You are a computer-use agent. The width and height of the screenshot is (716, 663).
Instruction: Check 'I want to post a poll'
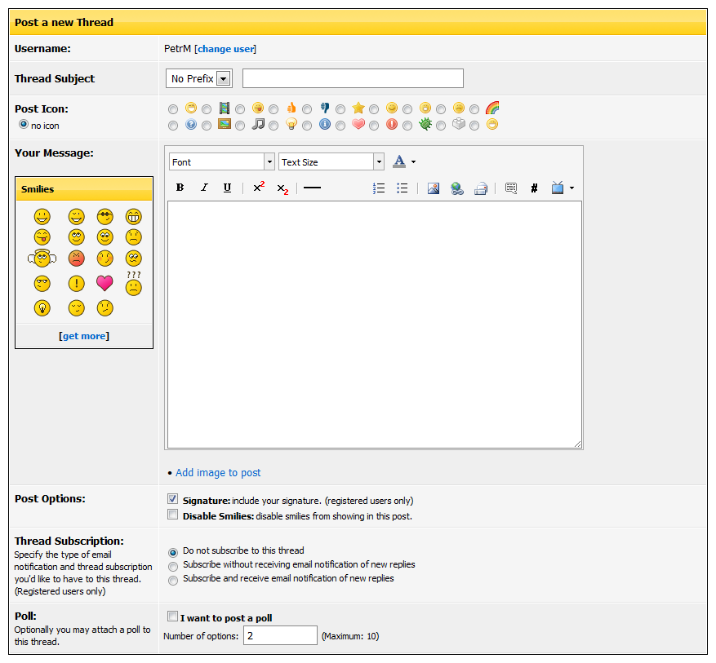pos(172,617)
